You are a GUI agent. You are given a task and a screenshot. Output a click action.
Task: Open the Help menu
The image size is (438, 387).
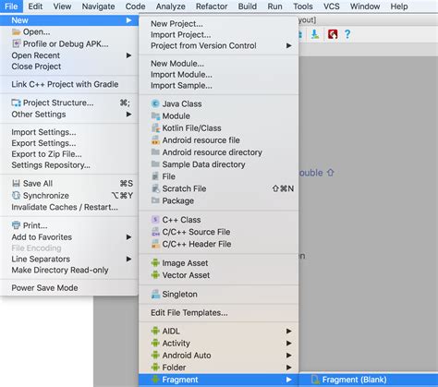point(399,6)
